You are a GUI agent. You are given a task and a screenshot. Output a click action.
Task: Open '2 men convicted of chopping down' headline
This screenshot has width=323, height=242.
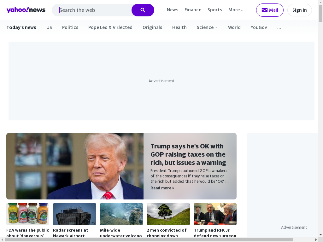point(167,233)
